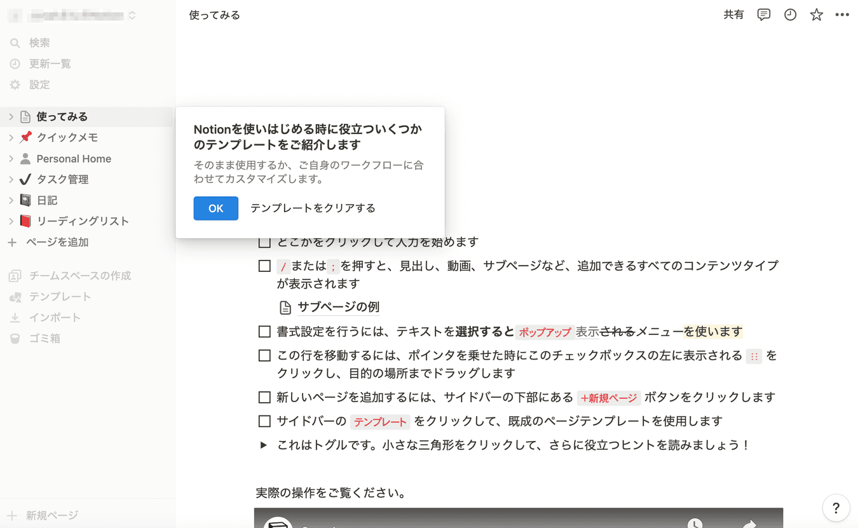Open テンプレート in the sidebar
This screenshot has height=528, width=858.
[x=51, y=297]
